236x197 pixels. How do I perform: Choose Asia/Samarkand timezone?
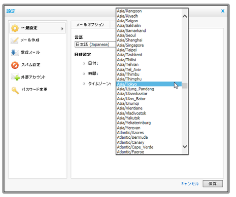tap(149, 30)
